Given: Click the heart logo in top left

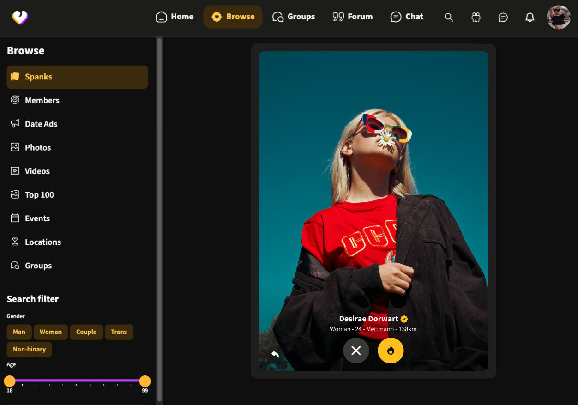Looking at the screenshot, I should pyautogui.click(x=20, y=18).
